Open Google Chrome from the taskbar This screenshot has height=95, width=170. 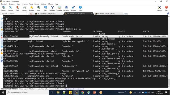click(83, 93)
